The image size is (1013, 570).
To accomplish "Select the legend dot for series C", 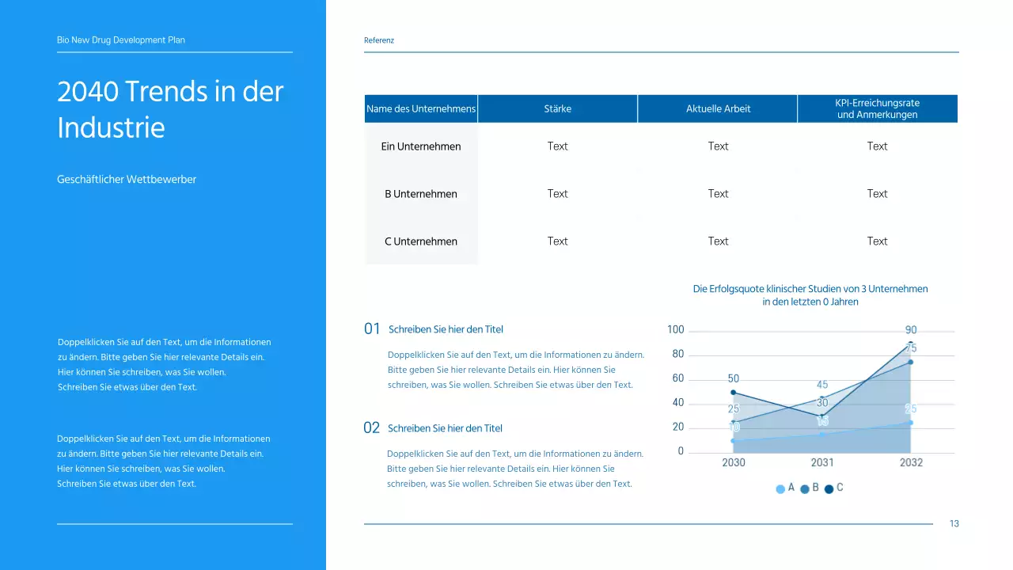I will [830, 488].
